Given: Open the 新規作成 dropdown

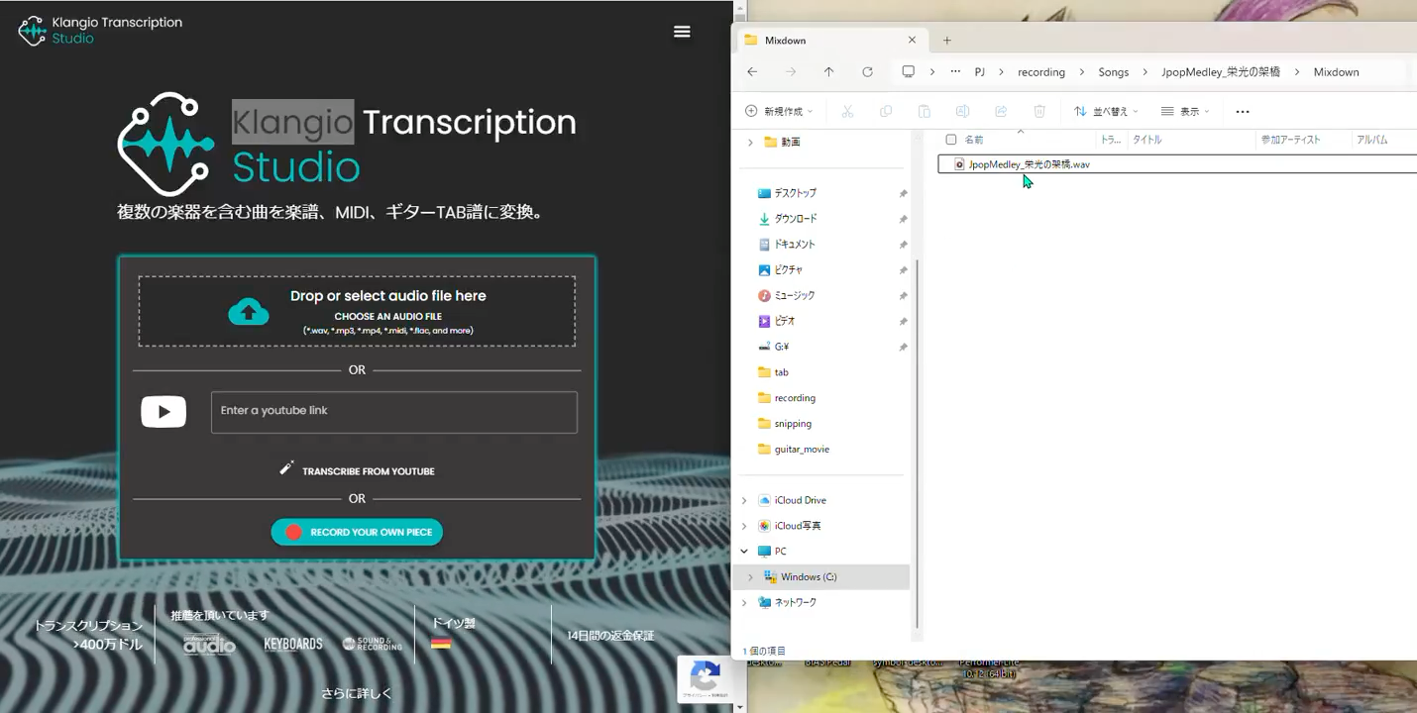Looking at the screenshot, I should click(x=779, y=112).
